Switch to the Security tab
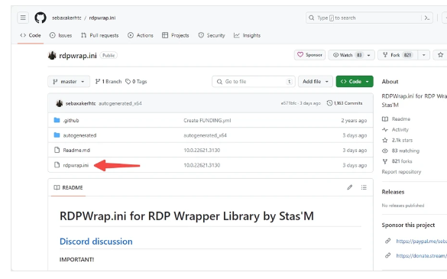 pos(212,35)
